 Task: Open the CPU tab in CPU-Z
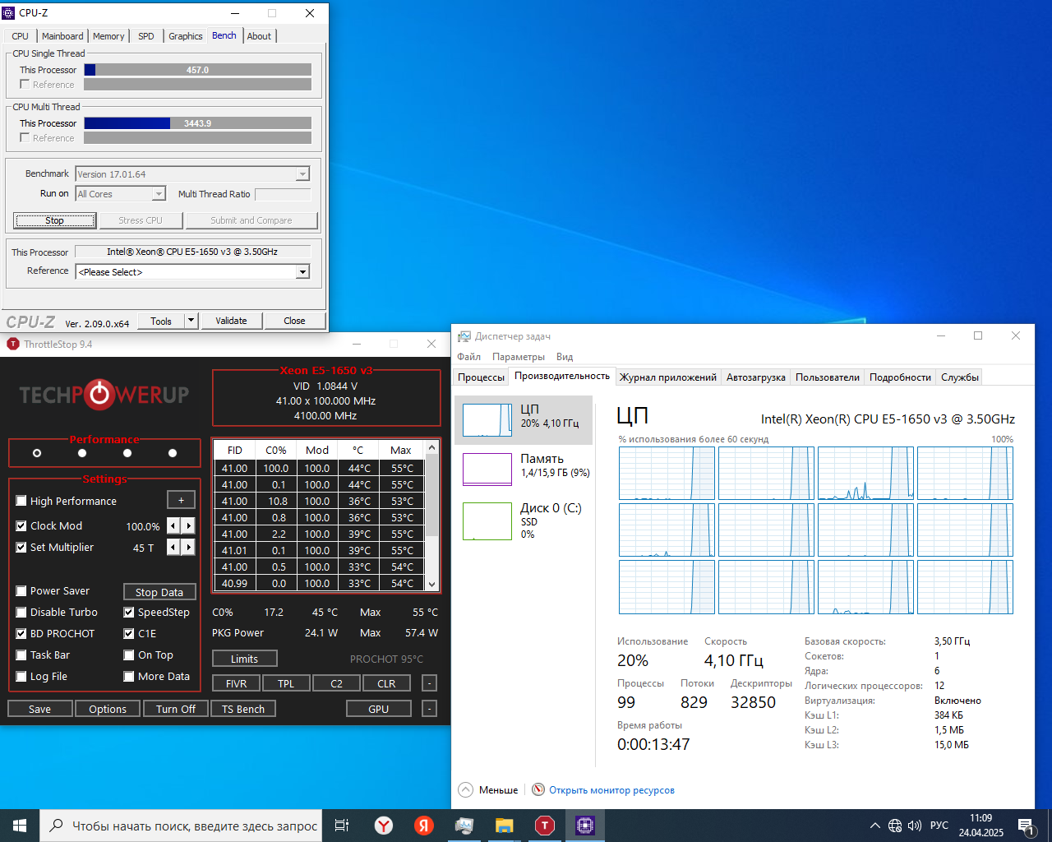[x=21, y=36]
